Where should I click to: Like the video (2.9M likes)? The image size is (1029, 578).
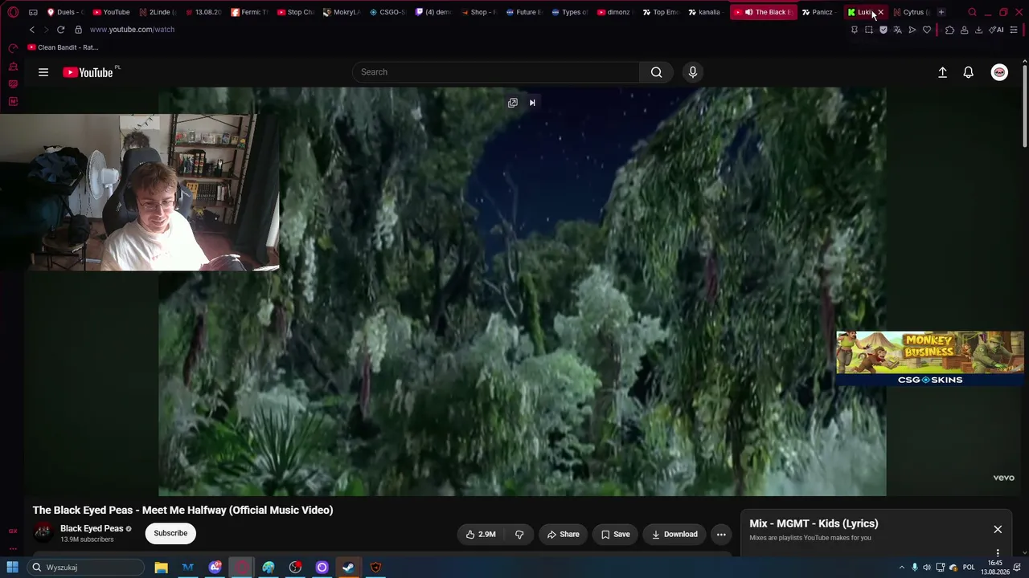click(481, 534)
